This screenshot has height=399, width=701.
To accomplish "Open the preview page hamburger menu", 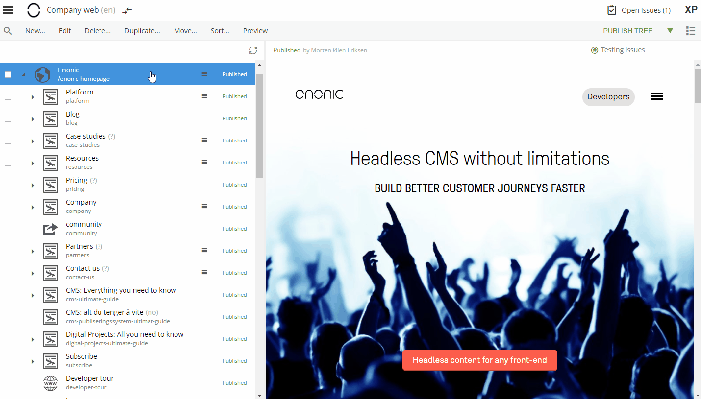I will tap(656, 96).
